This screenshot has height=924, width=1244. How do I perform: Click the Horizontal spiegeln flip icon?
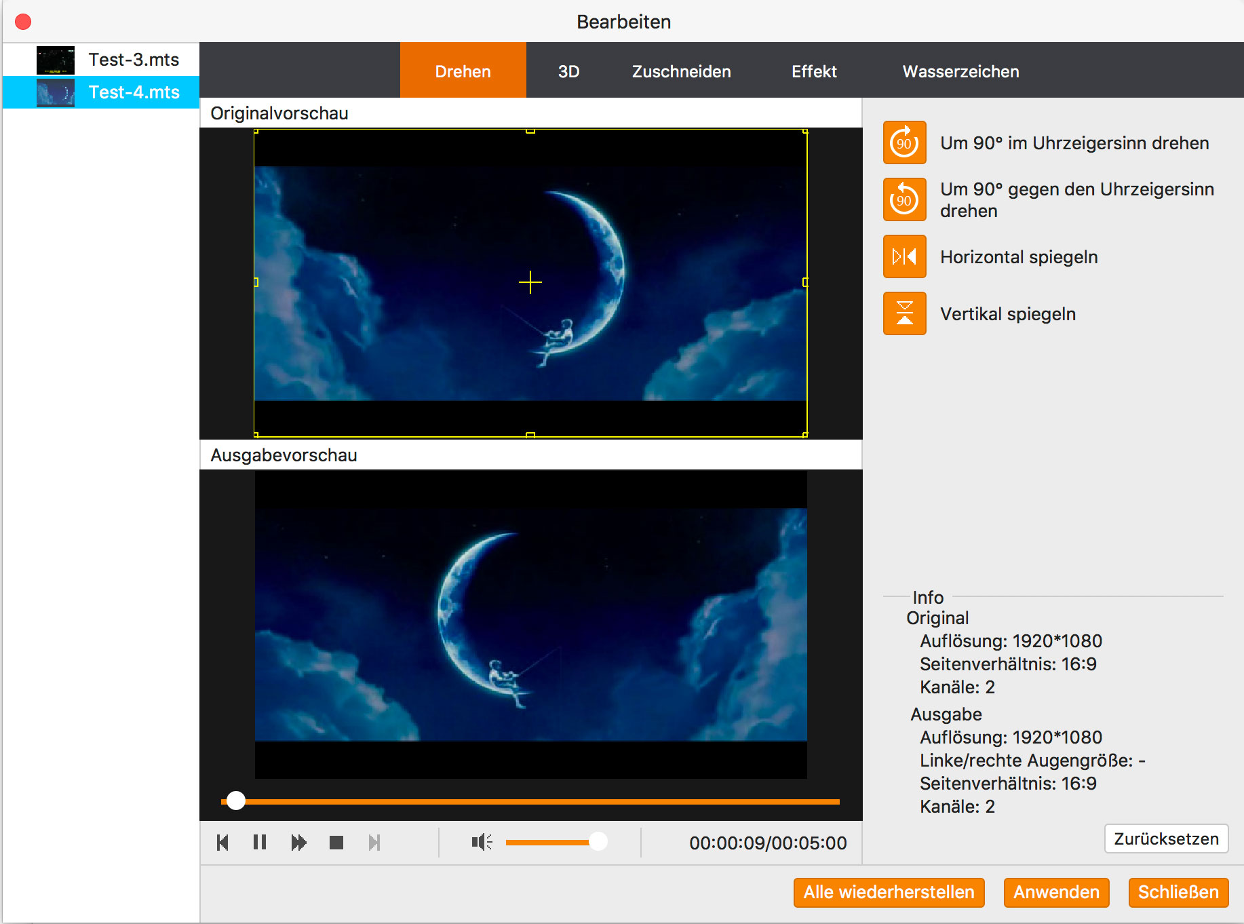(x=904, y=256)
